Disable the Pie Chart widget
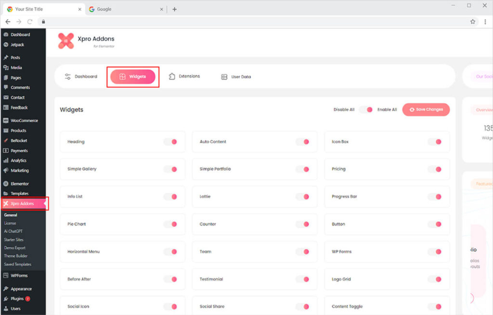The image size is (493, 315). (171, 224)
